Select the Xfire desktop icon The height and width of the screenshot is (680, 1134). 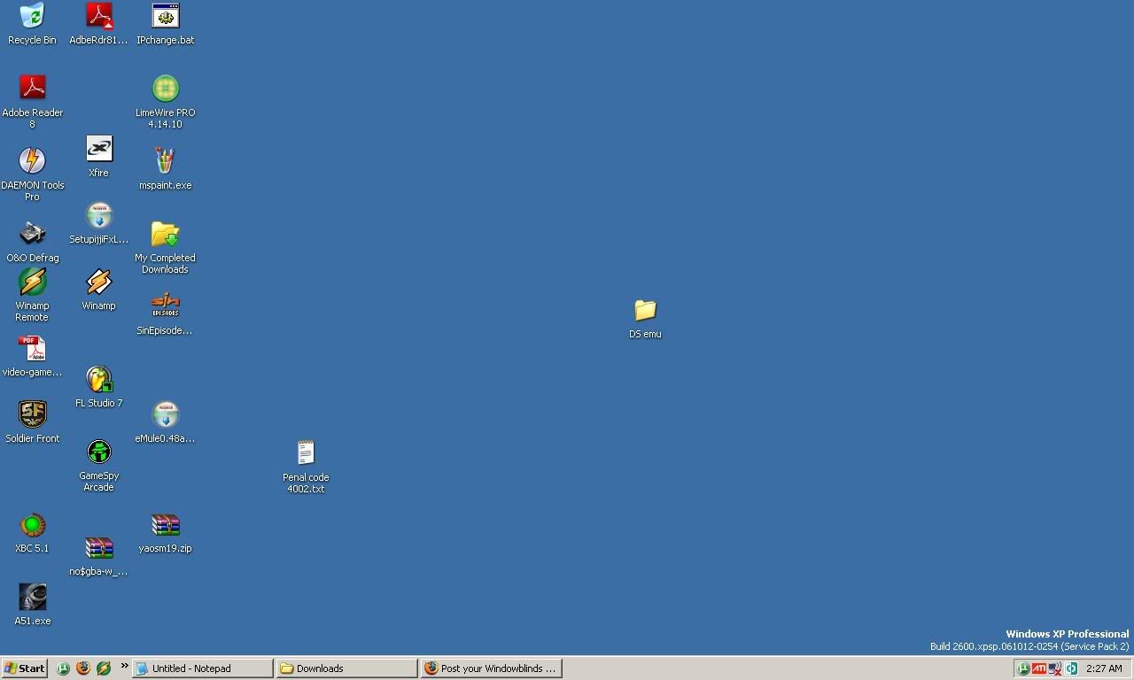98,149
